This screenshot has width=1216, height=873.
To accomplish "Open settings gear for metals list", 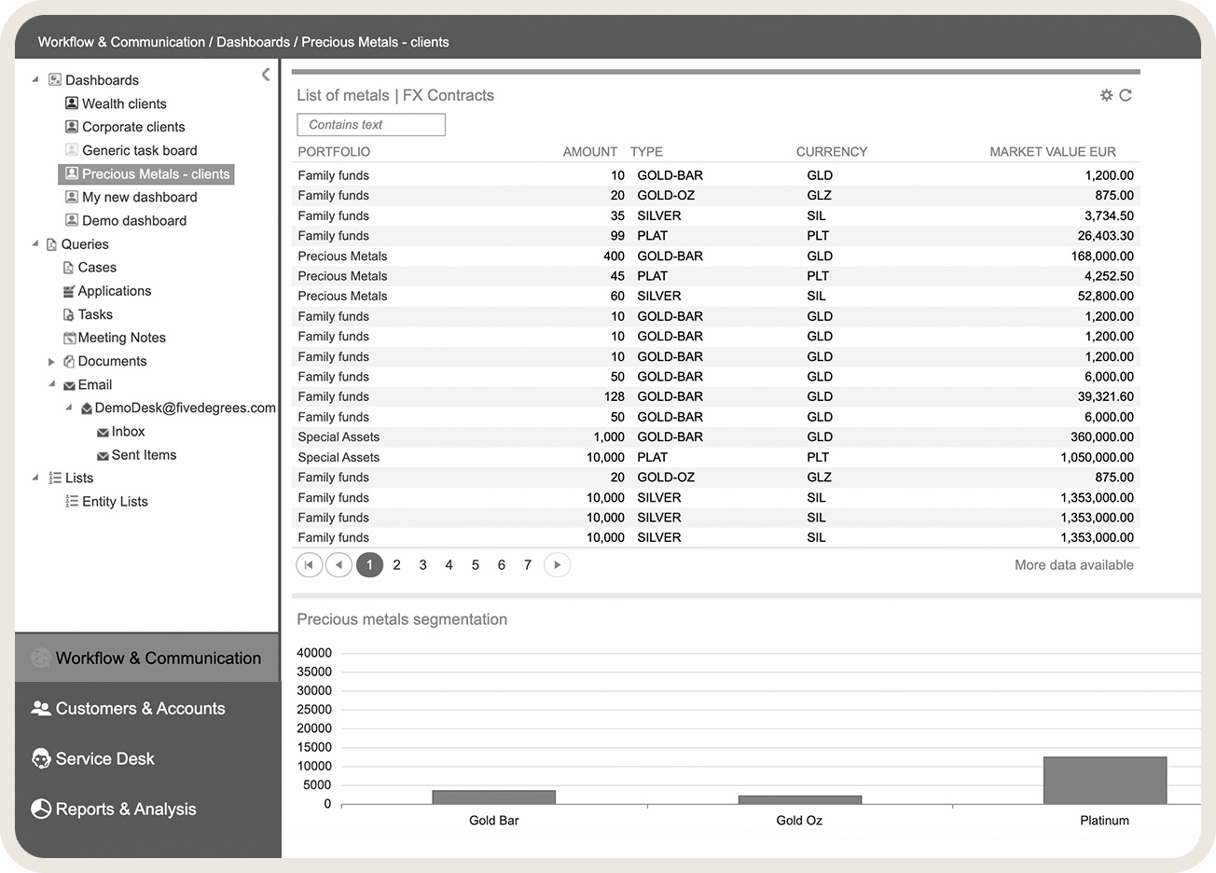I will coord(1106,95).
